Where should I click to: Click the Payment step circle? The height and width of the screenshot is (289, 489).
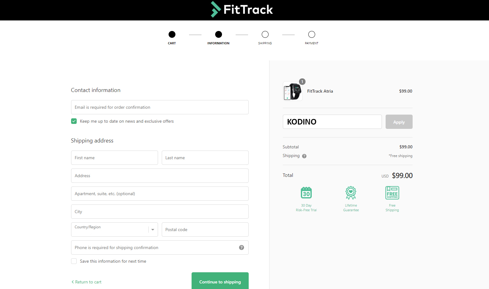(x=312, y=34)
